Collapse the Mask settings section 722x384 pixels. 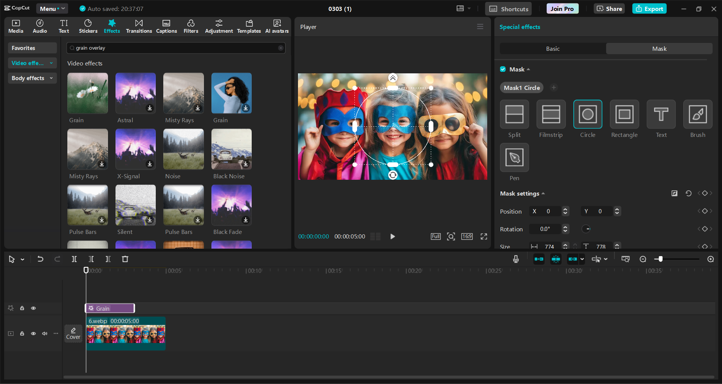(x=543, y=193)
